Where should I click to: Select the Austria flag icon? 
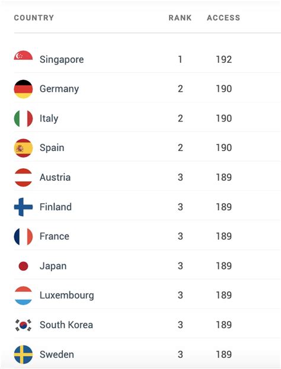coord(23,178)
